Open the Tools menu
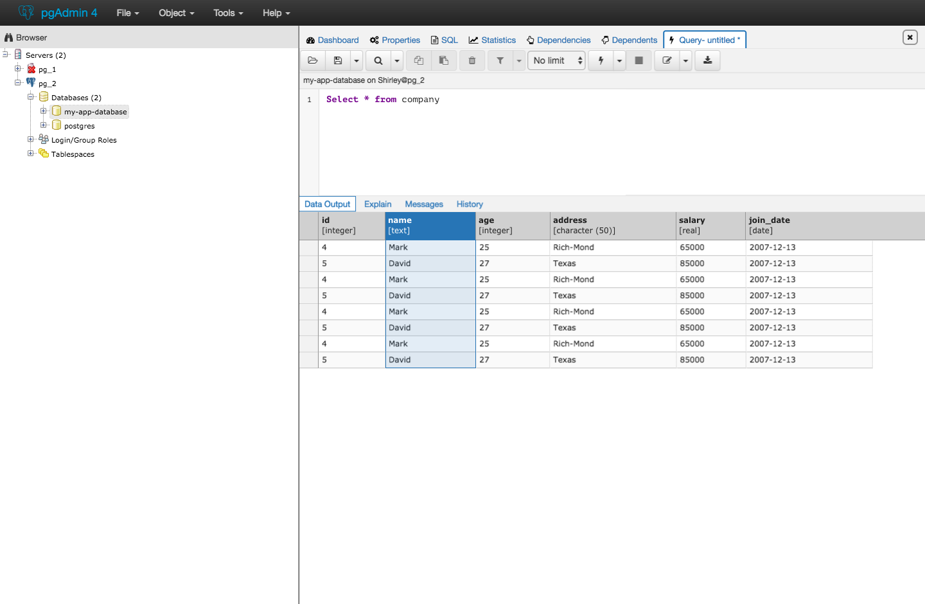Screen dimensions: 925x604 click(228, 13)
